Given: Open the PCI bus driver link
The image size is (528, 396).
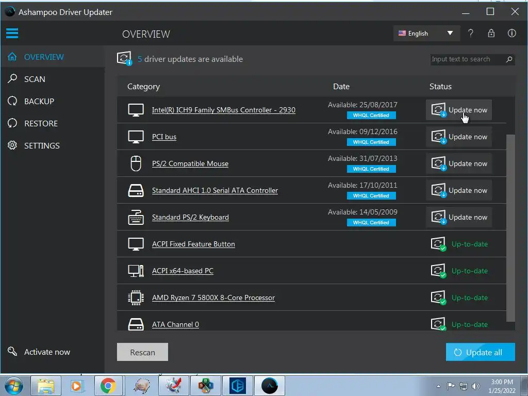Looking at the screenshot, I should point(164,137).
